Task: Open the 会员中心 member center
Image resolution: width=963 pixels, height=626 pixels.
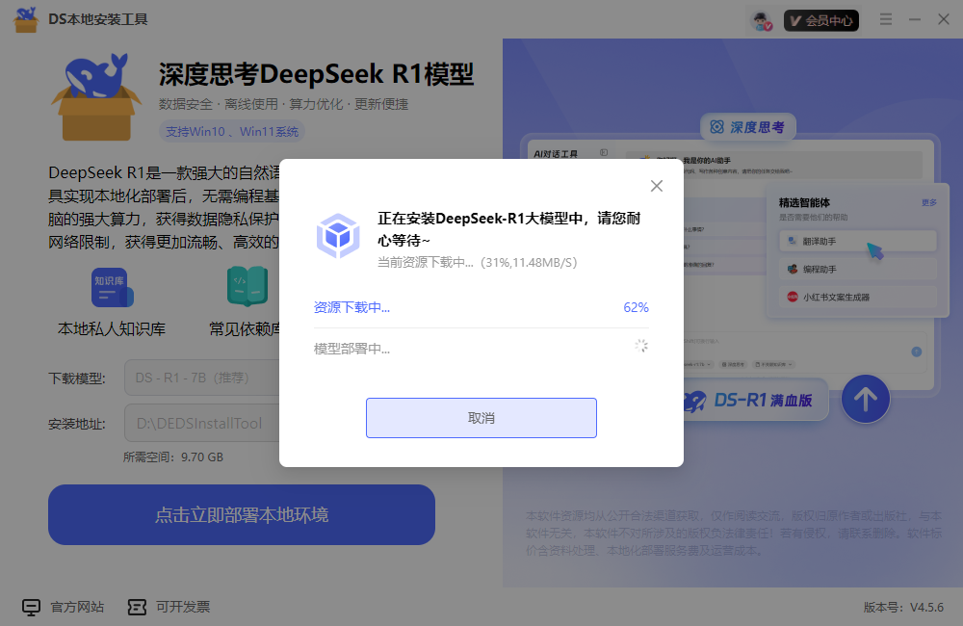Action: (x=820, y=18)
